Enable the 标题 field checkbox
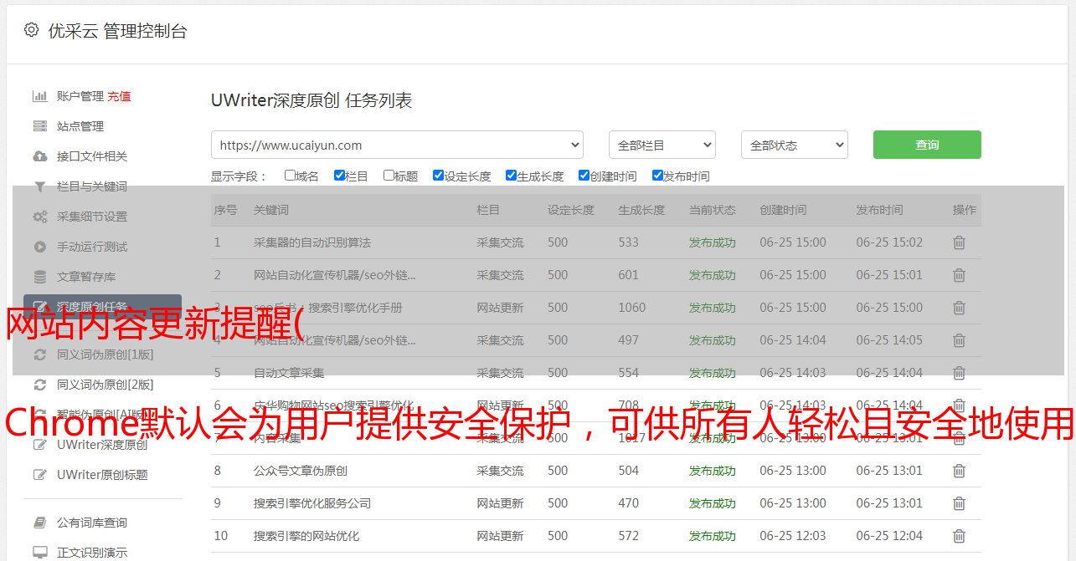 coord(389,176)
